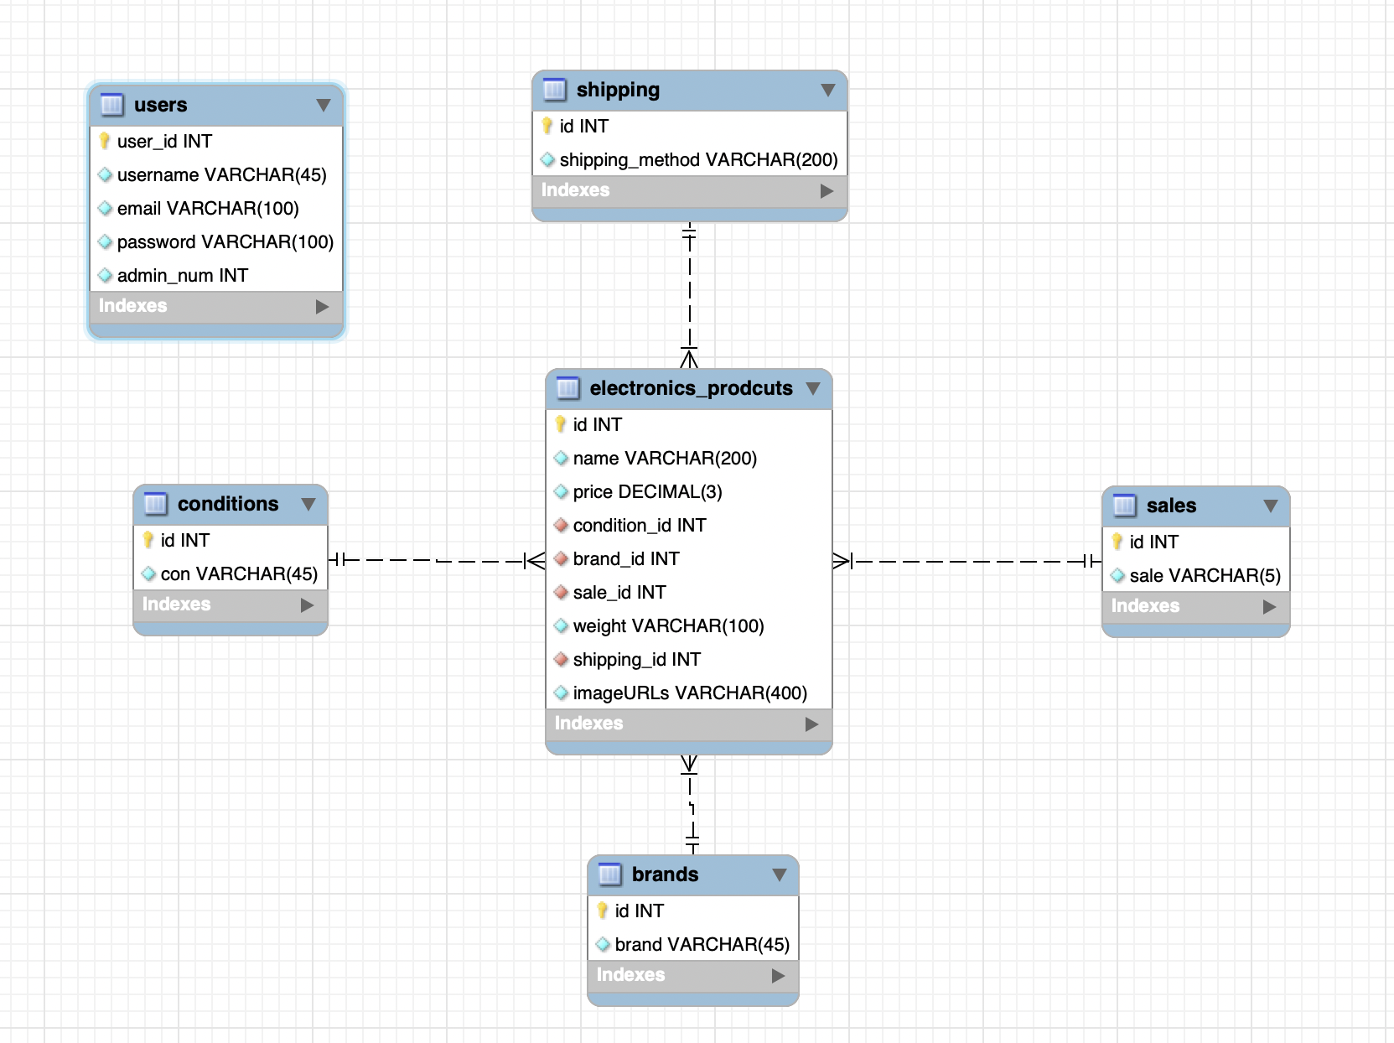Collapse the sales table with arrow
1394x1043 pixels.
[x=1270, y=506]
